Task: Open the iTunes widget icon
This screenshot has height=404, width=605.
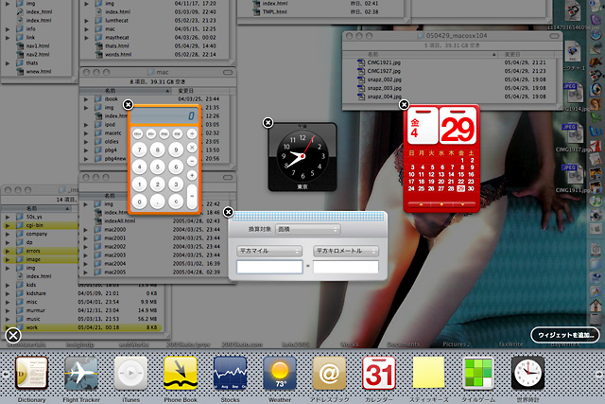Action: point(130,373)
